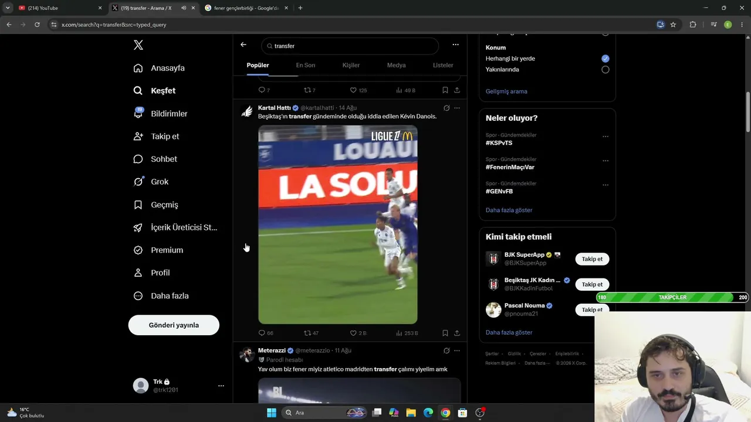Open Microsoft Store from the taskbar
This screenshot has height=422, width=751.
(x=462, y=413)
